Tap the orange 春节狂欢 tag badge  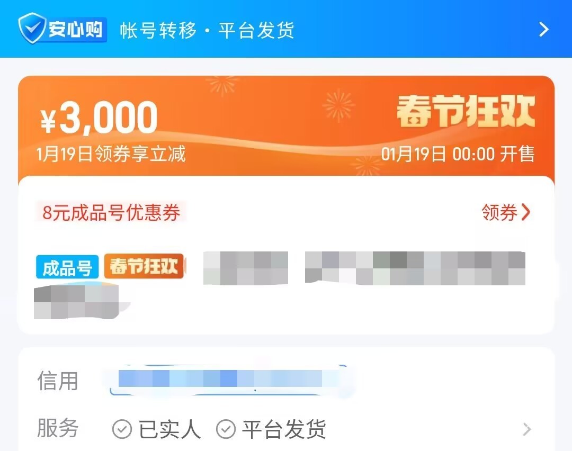145,266
